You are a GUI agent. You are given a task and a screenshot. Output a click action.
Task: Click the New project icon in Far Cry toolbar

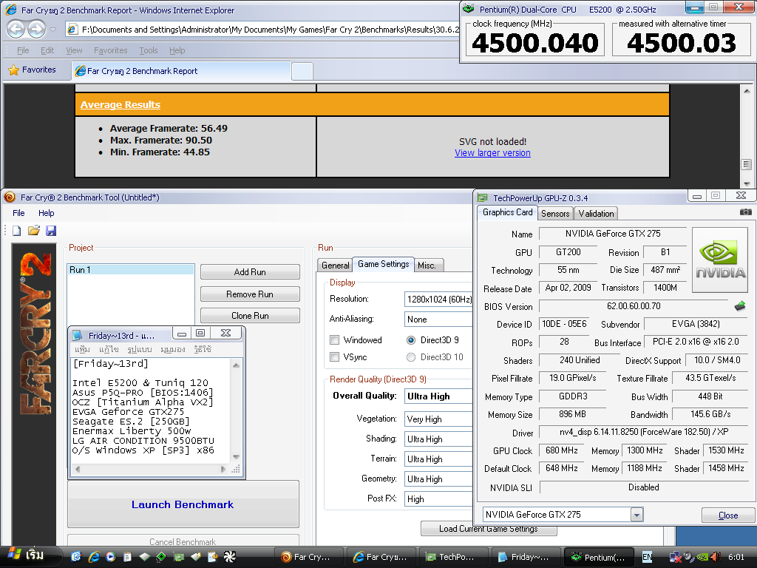pos(17,231)
